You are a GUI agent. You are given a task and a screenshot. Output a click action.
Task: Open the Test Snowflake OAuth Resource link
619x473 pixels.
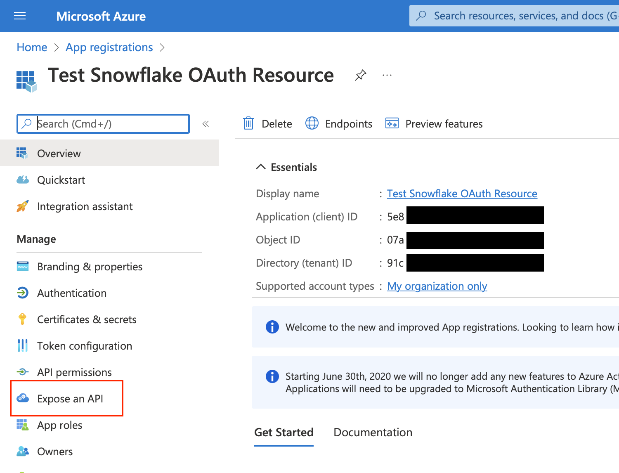[462, 193]
